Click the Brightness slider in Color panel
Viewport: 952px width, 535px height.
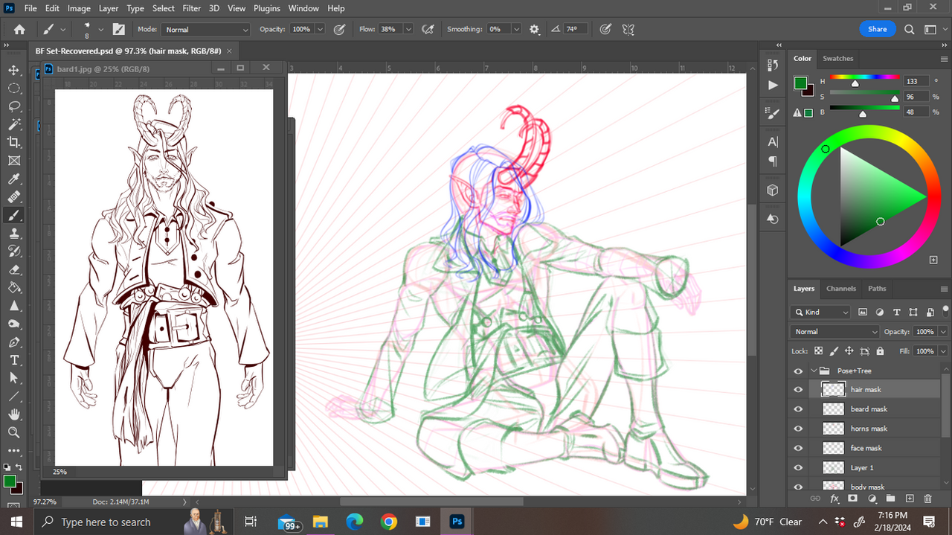pos(865,109)
